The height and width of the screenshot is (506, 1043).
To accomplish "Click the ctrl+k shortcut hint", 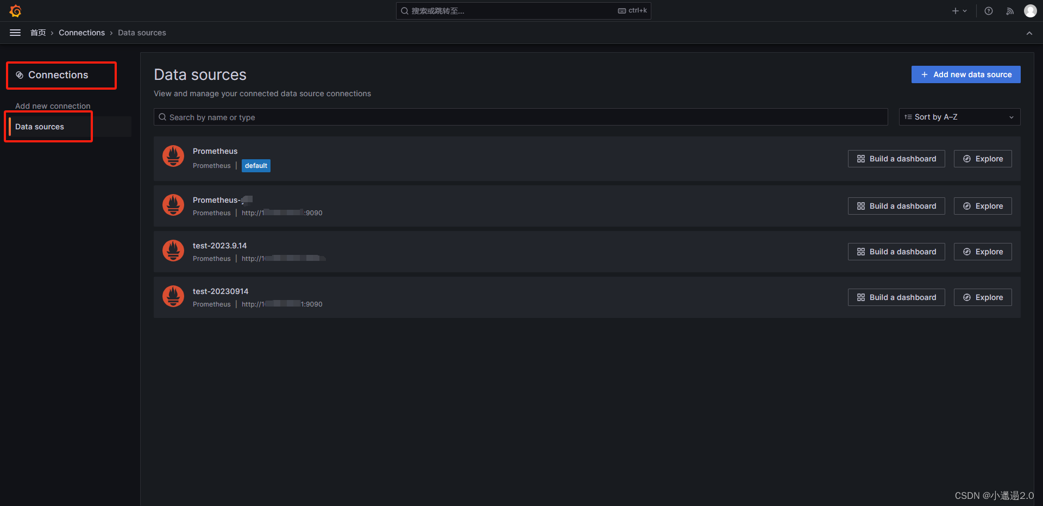I will 632,10.
